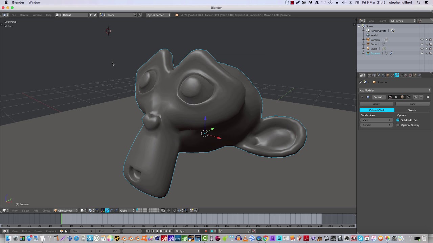
Task: Click the scale manipulator icon
Action: pyautogui.click(x=116, y=210)
